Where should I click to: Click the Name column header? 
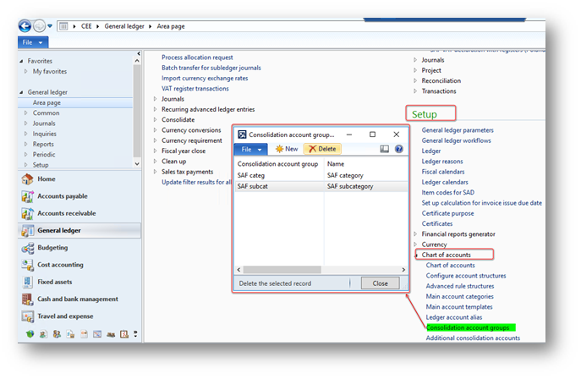[x=336, y=164]
